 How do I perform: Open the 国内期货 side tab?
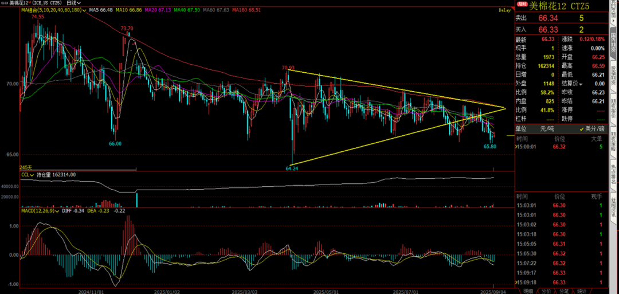click(x=613, y=40)
